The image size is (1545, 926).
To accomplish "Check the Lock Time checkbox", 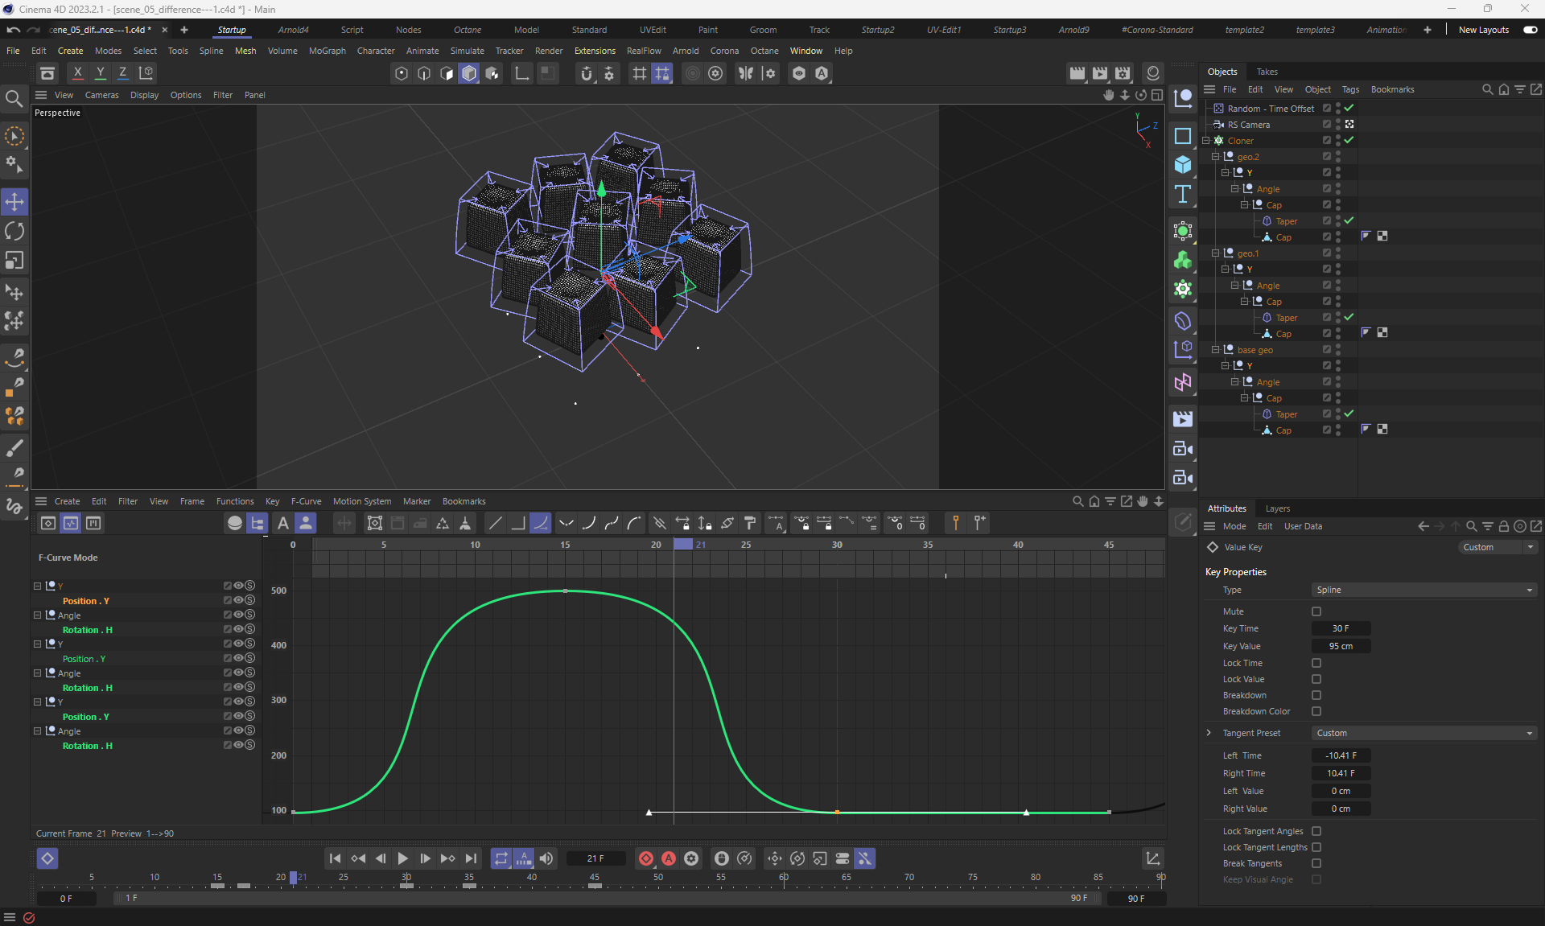I will point(1316,663).
